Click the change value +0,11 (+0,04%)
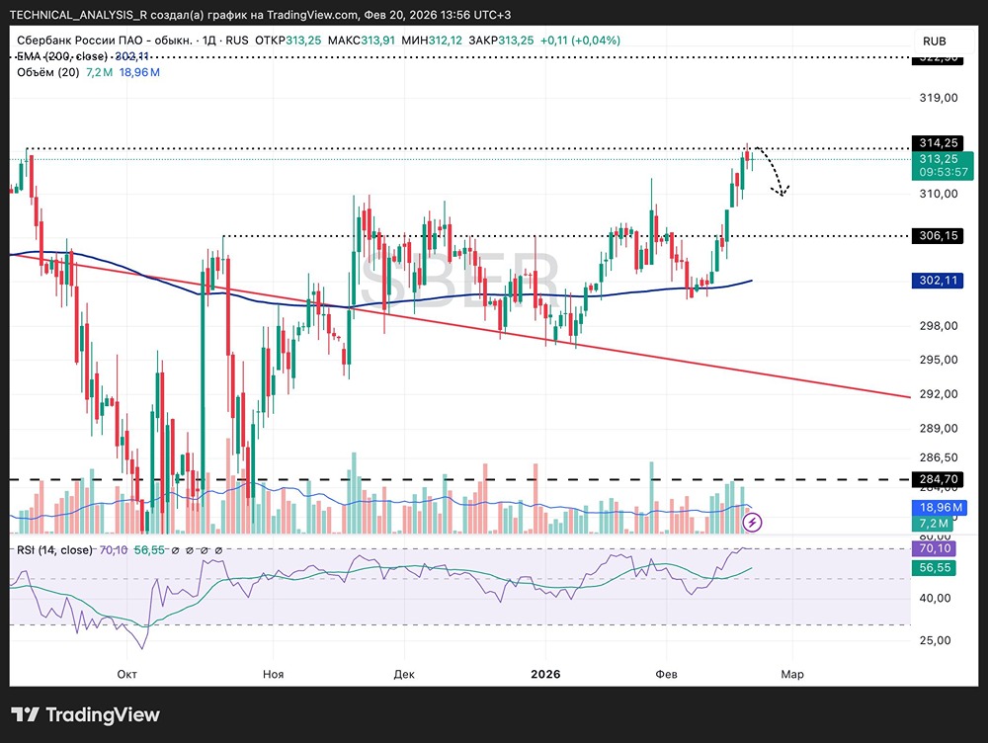This screenshot has width=988, height=743. 580,41
